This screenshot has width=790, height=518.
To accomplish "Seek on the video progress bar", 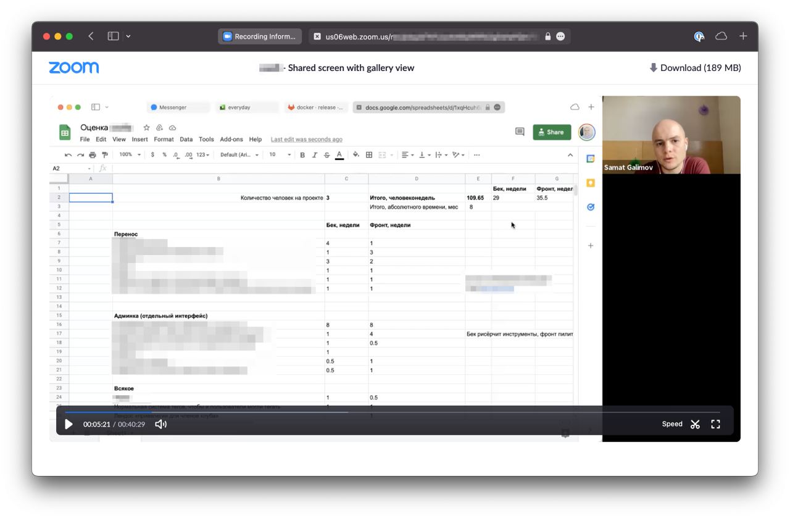I will click(x=393, y=412).
